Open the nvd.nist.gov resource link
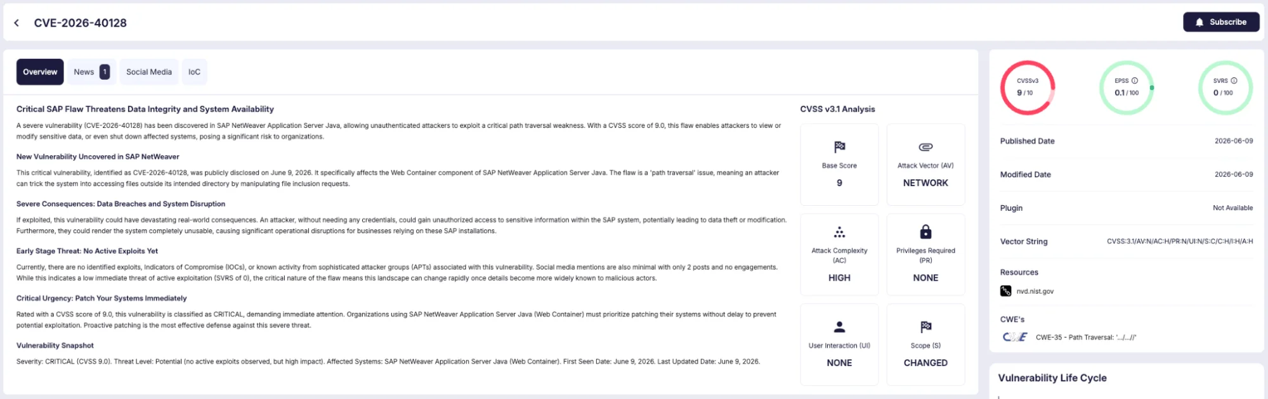This screenshot has height=399, width=1268. (1035, 291)
